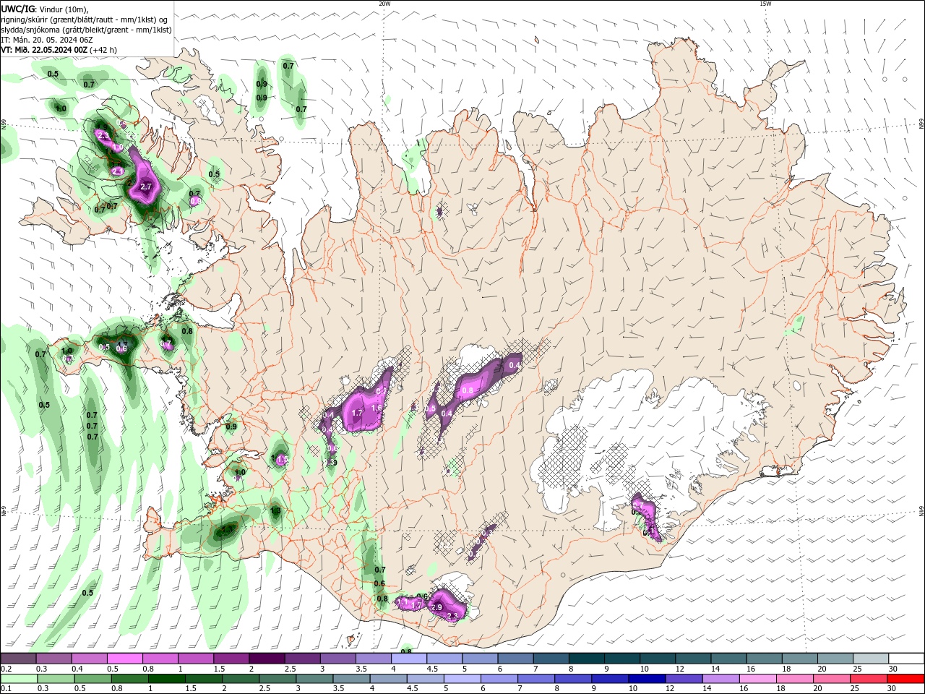Image resolution: width=925 pixels, height=694 pixels.
Task: Click the slate blue swatch labeled 6 in upper legend
Action: tap(515, 659)
